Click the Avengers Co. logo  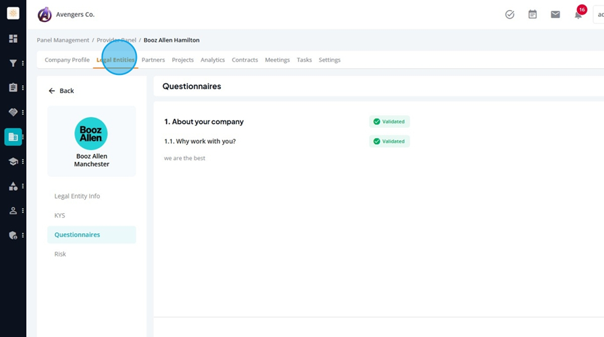(45, 15)
